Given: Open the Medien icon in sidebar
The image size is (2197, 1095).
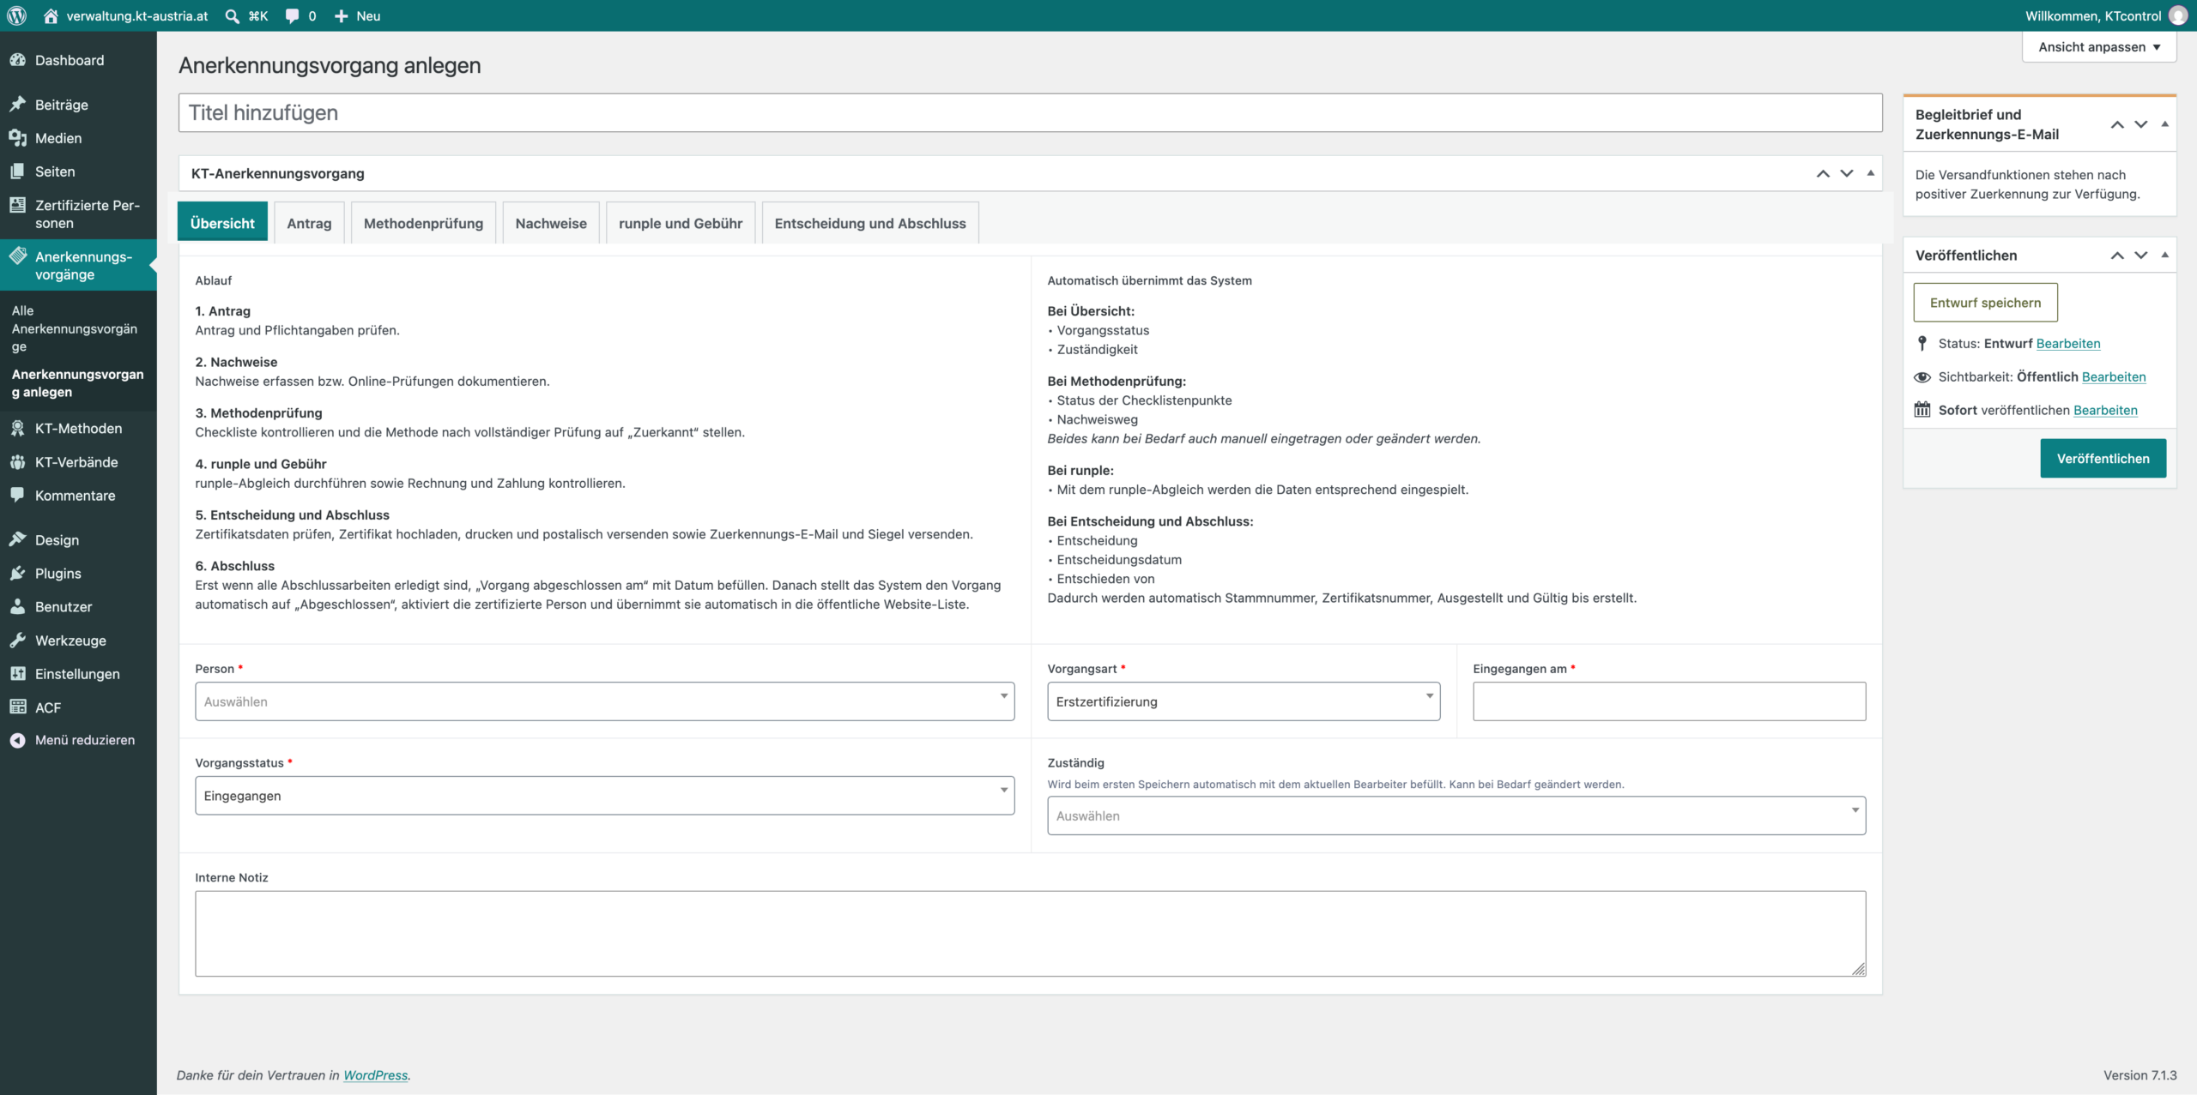Looking at the screenshot, I should tap(18, 138).
